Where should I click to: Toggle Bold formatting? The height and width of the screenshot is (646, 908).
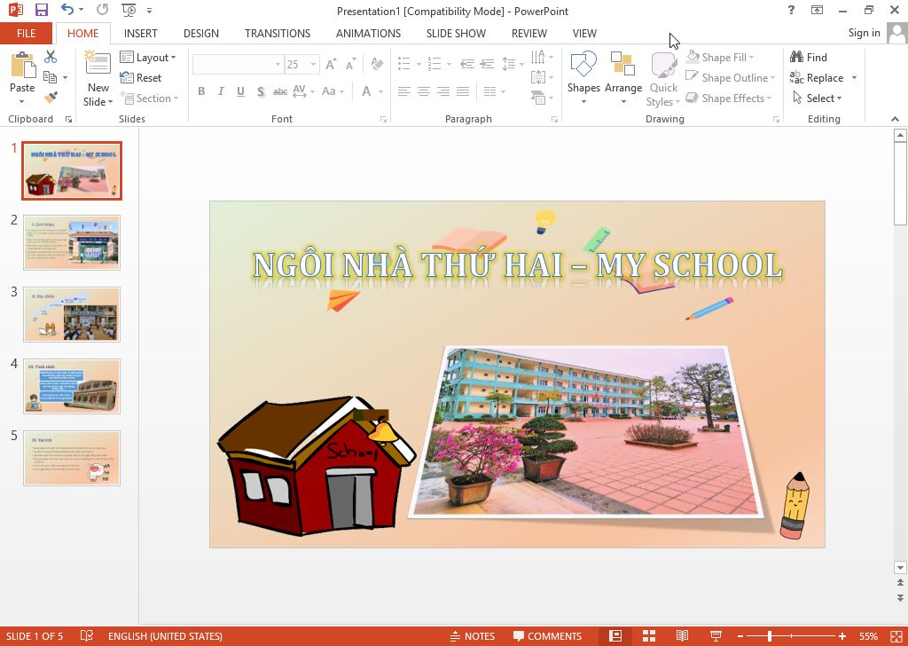click(x=201, y=91)
